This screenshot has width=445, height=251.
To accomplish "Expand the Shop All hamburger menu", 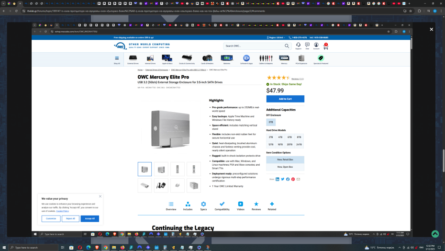I will pyautogui.click(x=117, y=59).
